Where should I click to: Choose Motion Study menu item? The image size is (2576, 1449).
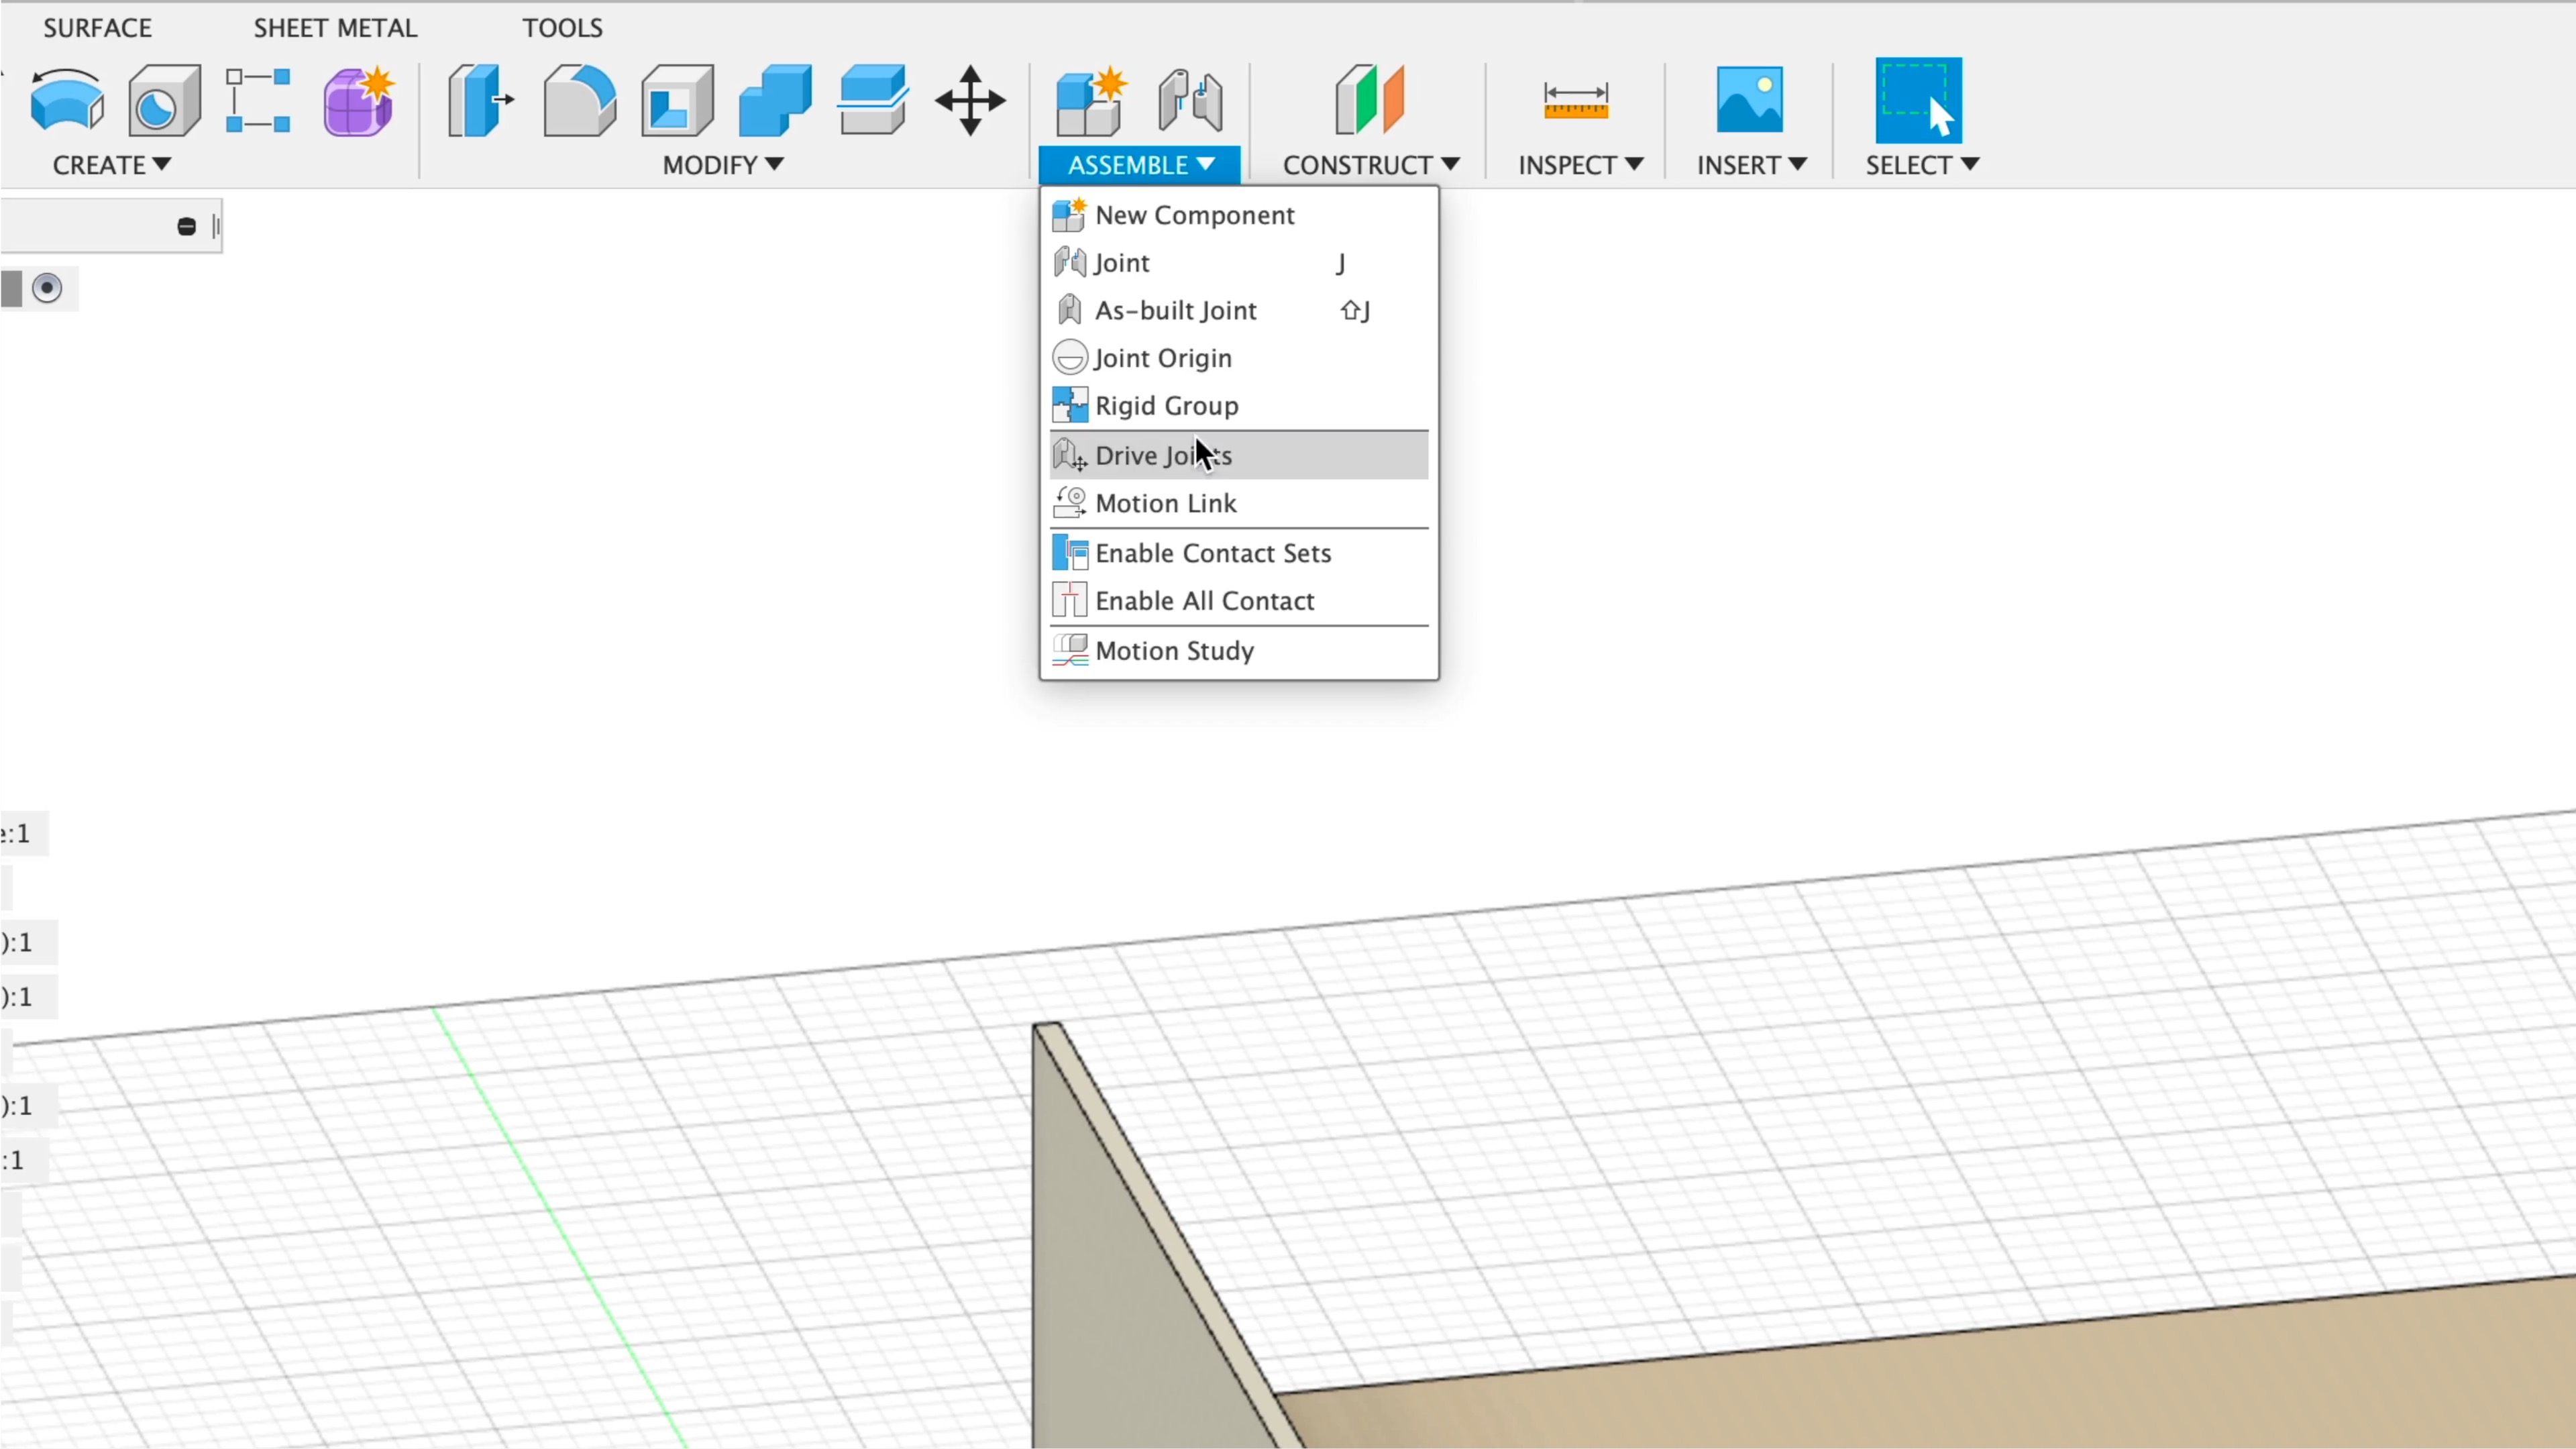pyautogui.click(x=1238, y=651)
